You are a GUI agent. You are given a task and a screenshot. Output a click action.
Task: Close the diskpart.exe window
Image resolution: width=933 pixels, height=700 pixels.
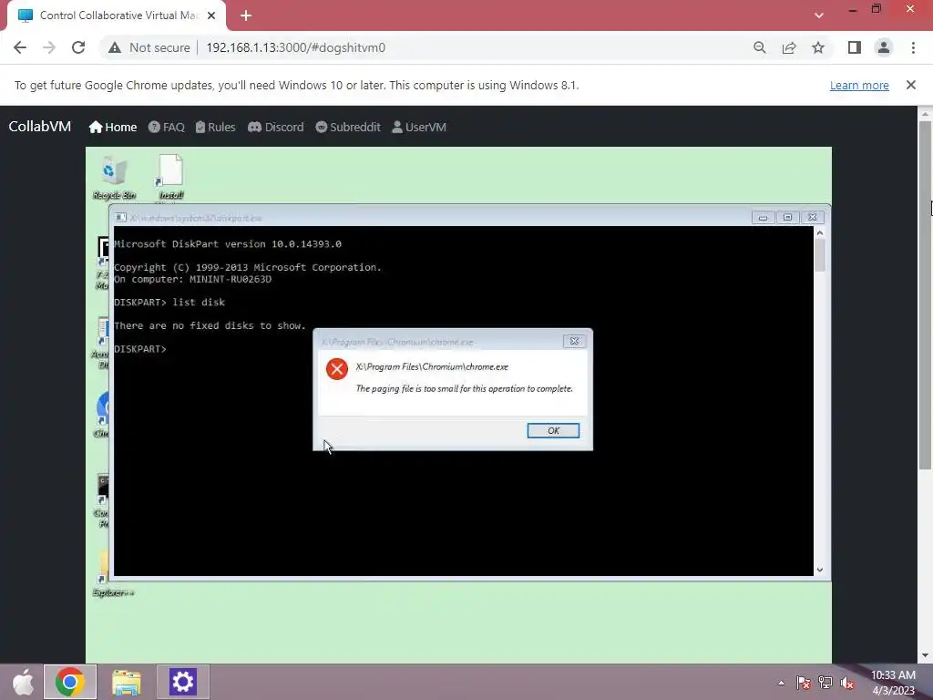(x=812, y=217)
